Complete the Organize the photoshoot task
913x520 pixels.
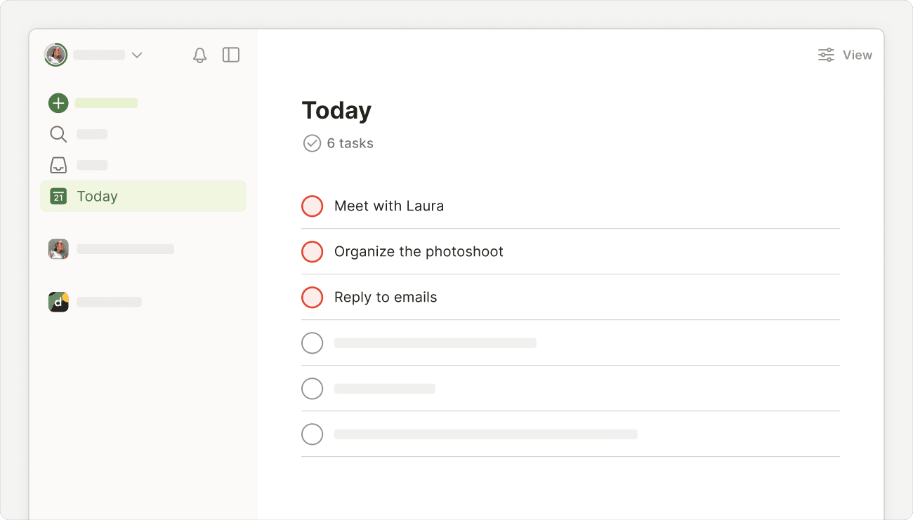[312, 251]
